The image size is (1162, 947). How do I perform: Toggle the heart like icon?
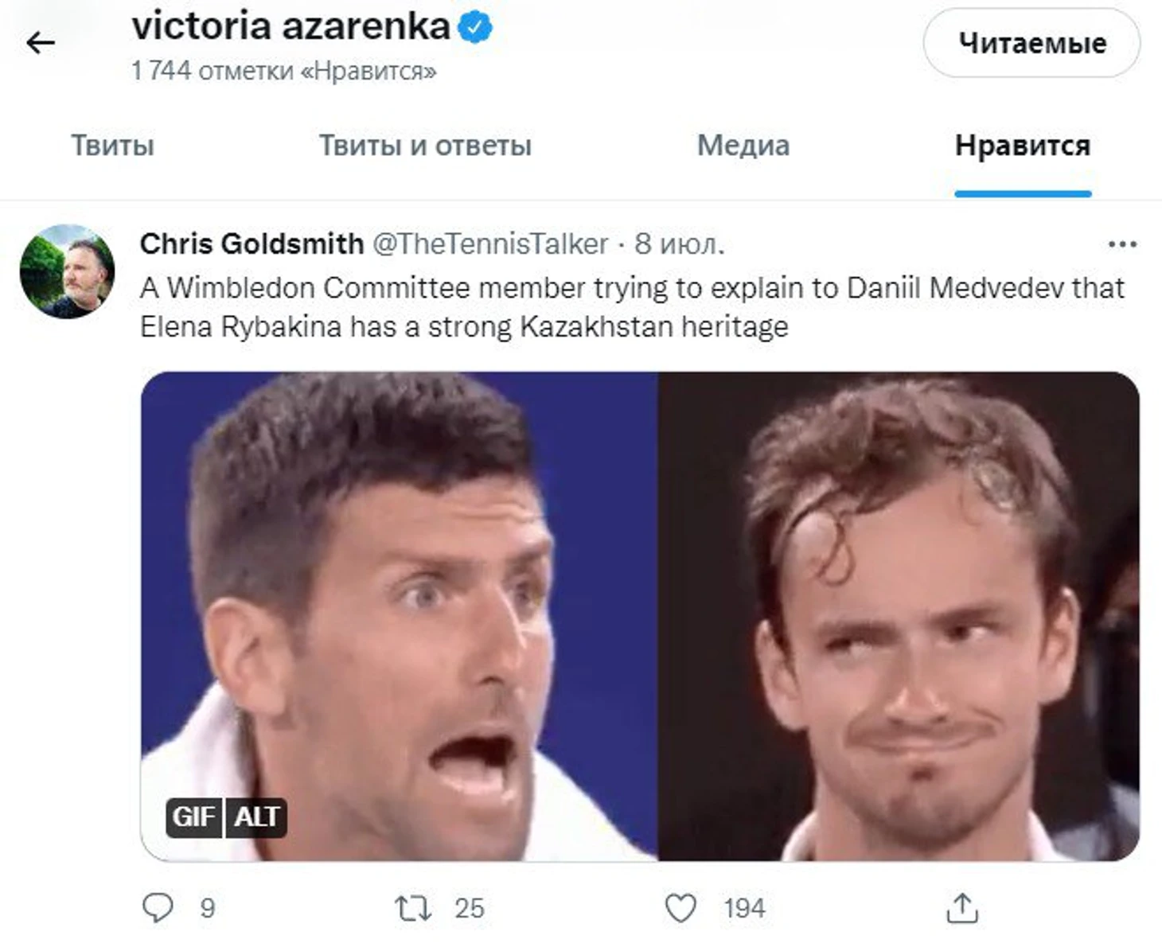pyautogui.click(x=680, y=907)
